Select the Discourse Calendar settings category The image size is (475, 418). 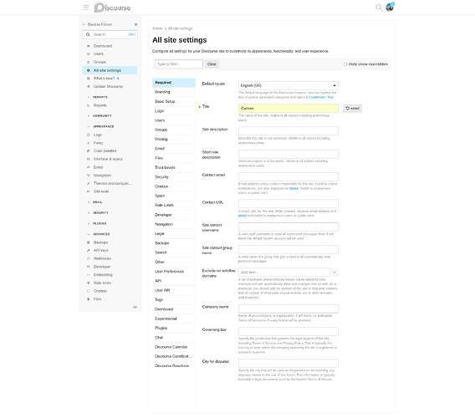[x=174, y=347]
